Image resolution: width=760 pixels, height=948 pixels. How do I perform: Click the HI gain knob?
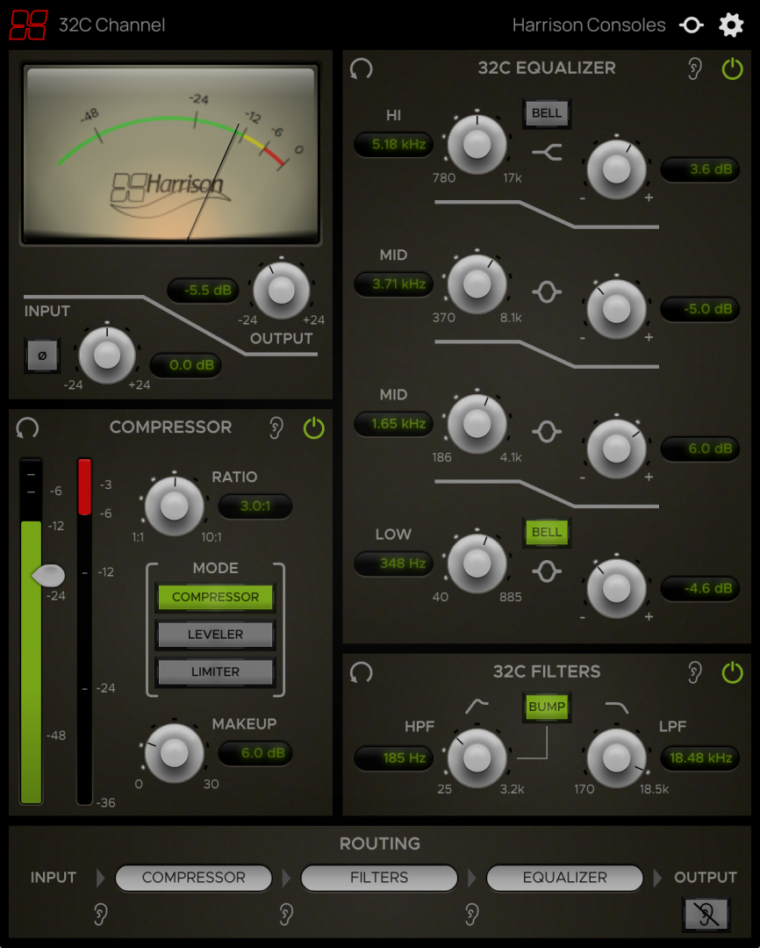pos(617,170)
